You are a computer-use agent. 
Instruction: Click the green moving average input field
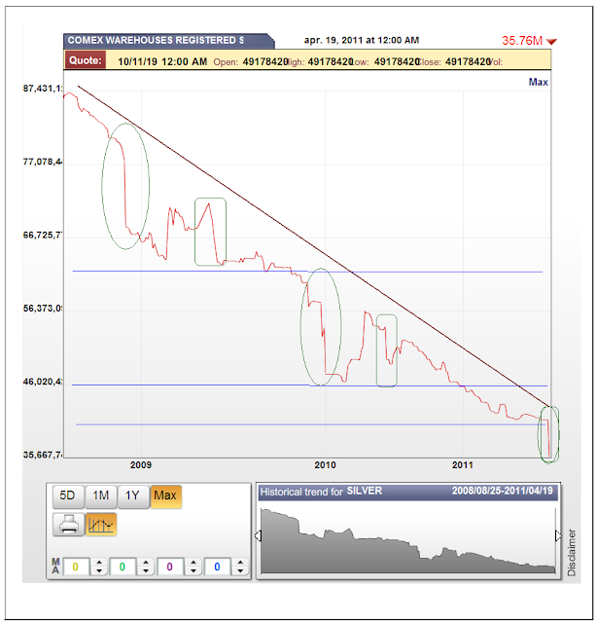(123, 567)
